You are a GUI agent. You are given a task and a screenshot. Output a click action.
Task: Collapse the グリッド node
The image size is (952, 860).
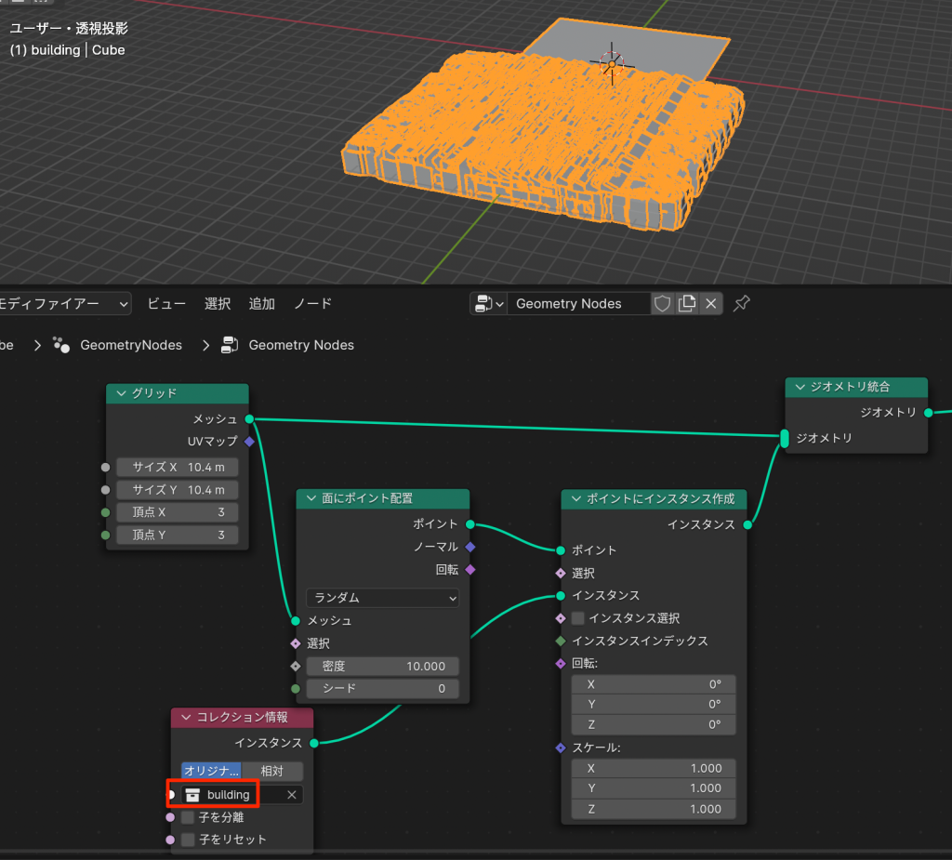[x=120, y=393]
